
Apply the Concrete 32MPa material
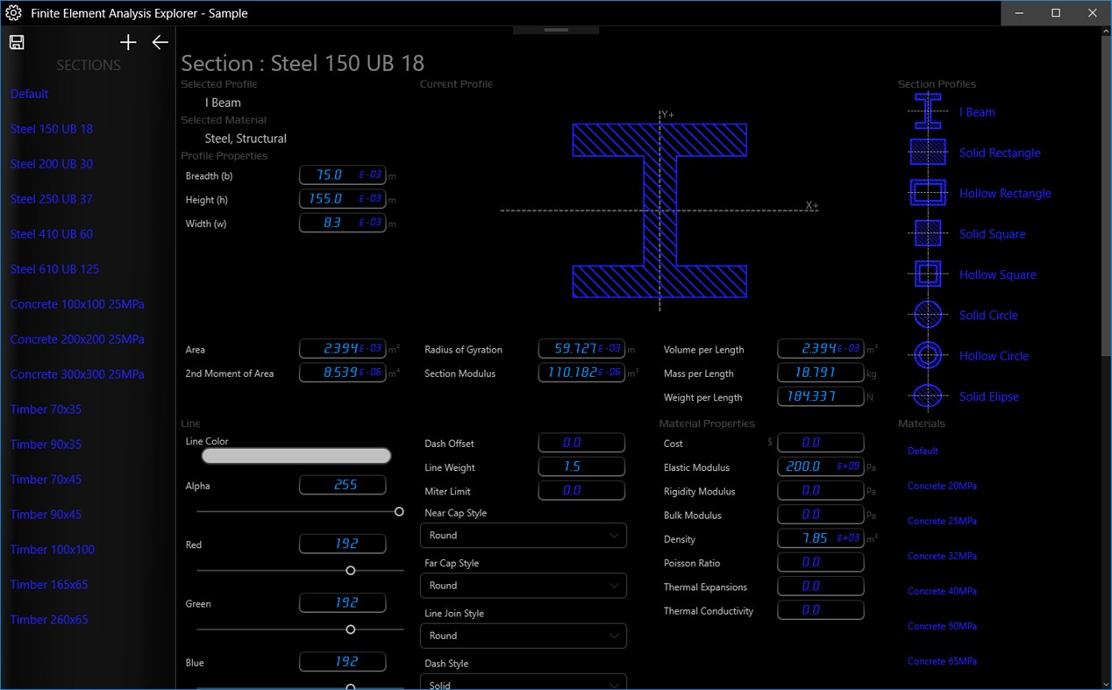(x=942, y=556)
